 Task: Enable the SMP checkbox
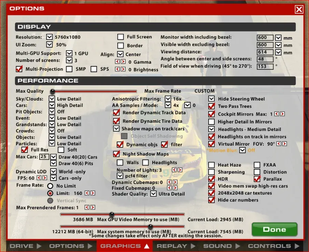pyautogui.click(x=69, y=69)
